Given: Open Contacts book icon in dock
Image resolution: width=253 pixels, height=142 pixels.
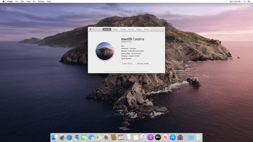Looking at the screenshot, I should pyautogui.click(x=114, y=137).
